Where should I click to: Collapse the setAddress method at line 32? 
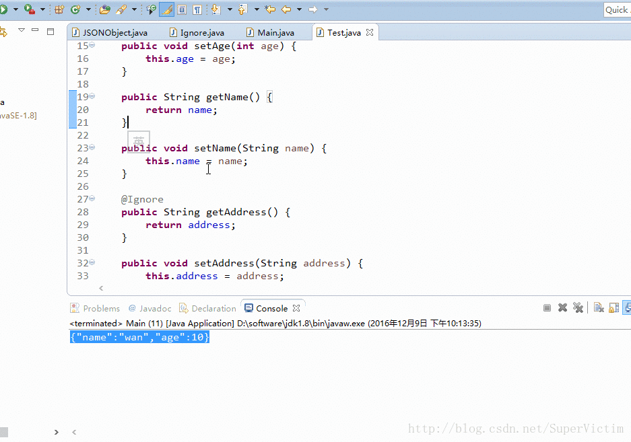[x=92, y=262]
